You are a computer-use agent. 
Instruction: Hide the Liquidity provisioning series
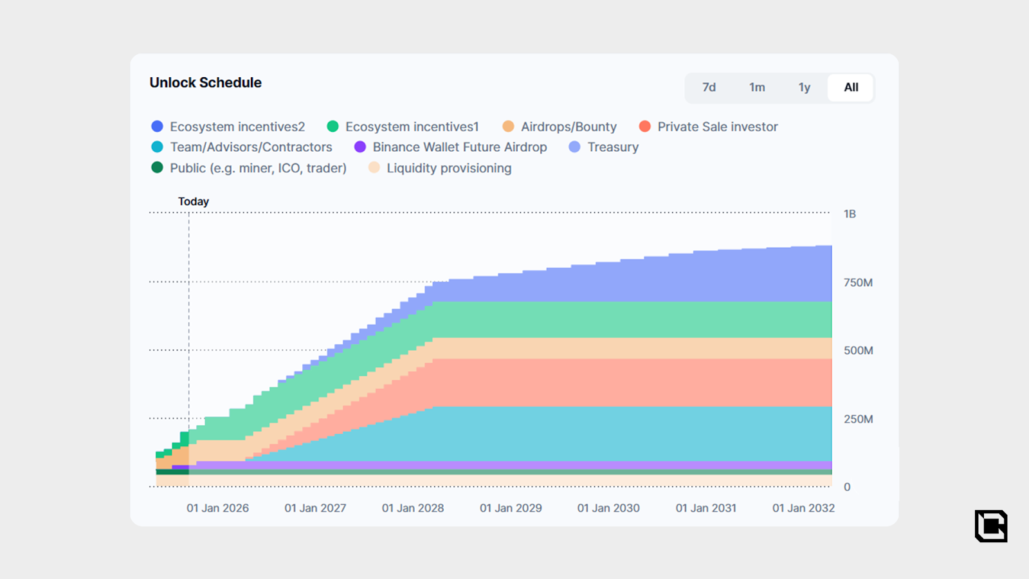tap(449, 168)
